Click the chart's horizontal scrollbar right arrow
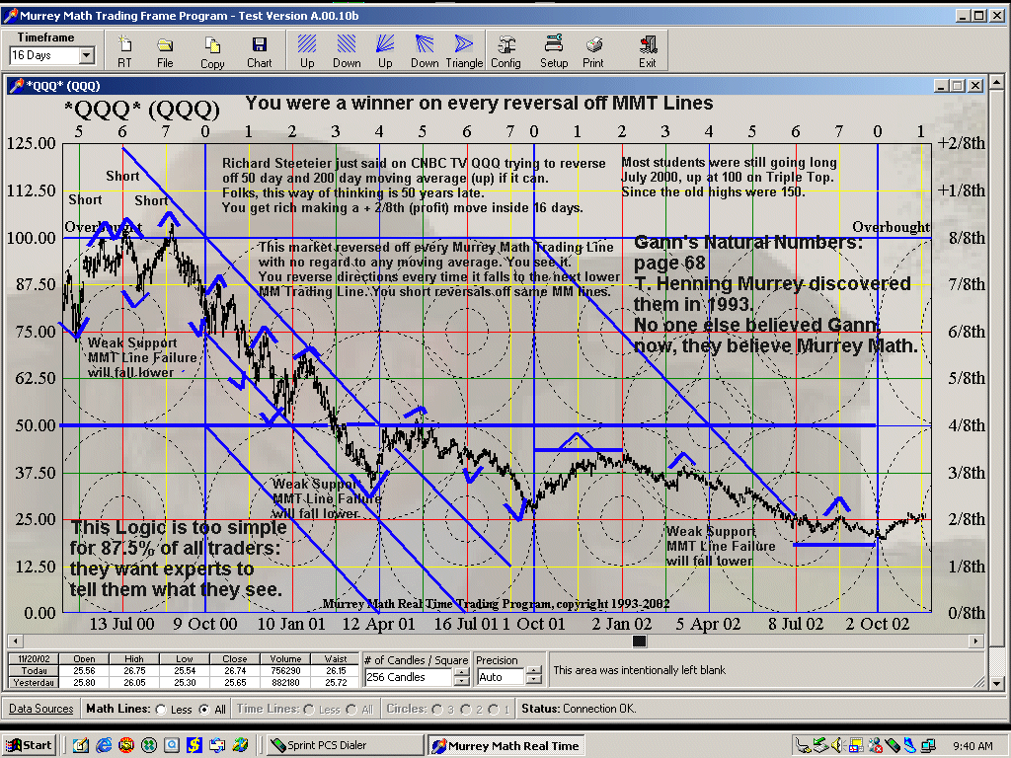Screen dimensions: 1011x758 click(x=976, y=641)
